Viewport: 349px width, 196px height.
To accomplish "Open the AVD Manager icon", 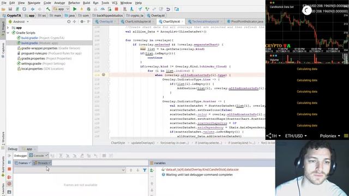I will pyautogui.click(x=125, y=9).
